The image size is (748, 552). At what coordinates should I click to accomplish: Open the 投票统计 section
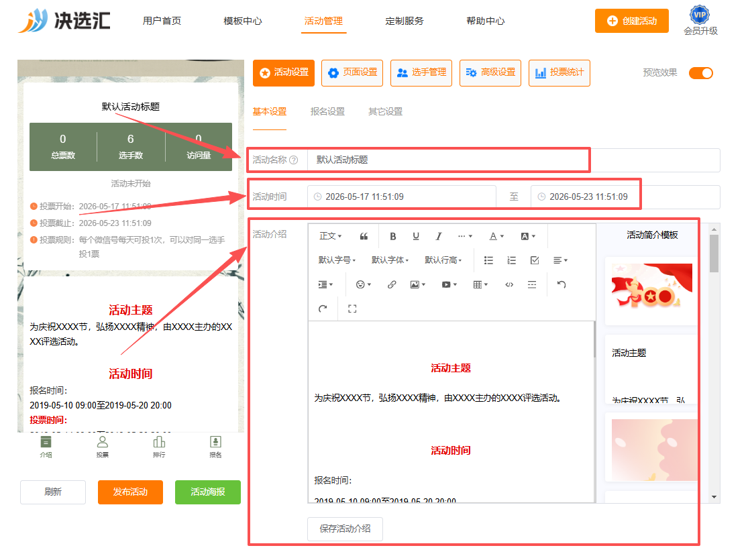pos(559,73)
